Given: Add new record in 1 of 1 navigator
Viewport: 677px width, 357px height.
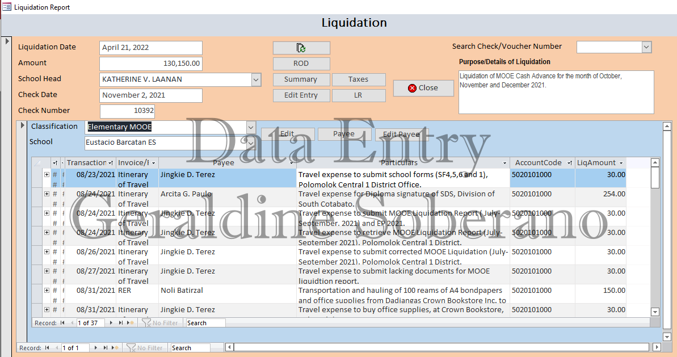Looking at the screenshot, I should (115, 348).
